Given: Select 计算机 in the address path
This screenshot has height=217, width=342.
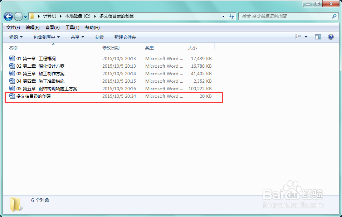Looking at the screenshot, I should point(49,16).
